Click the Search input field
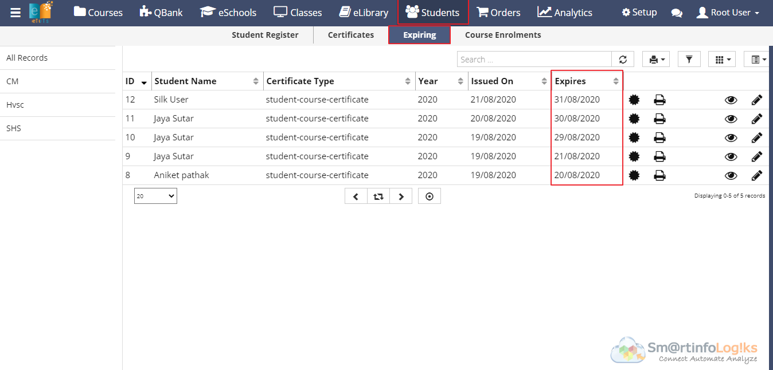Screen dimensions: 773x370 [534, 60]
